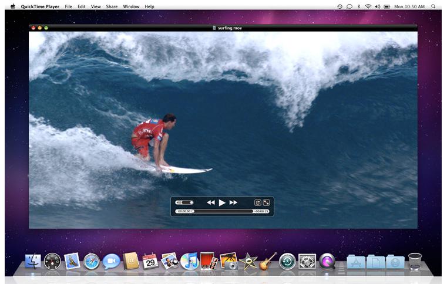Click QuickTime Player icon in the Dock

click(327, 261)
